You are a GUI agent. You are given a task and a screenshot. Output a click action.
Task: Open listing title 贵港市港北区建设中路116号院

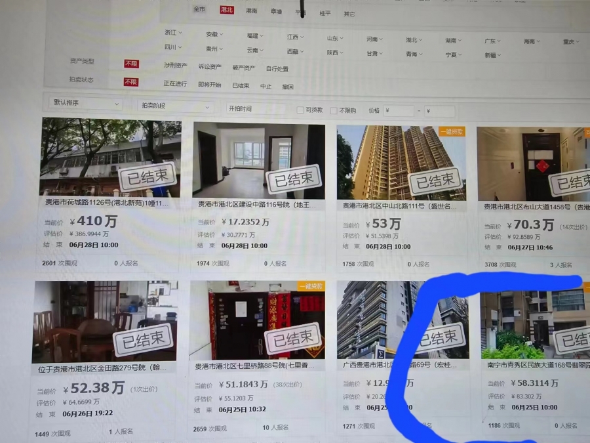pos(257,205)
